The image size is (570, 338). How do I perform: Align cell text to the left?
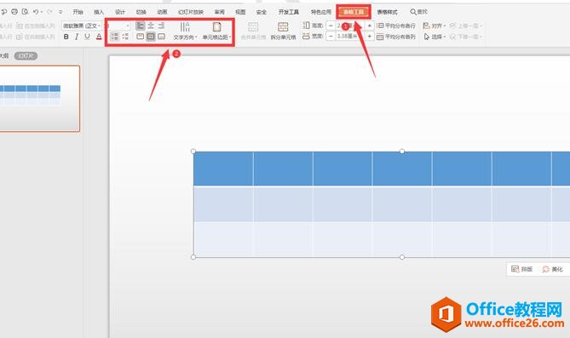tap(140, 26)
